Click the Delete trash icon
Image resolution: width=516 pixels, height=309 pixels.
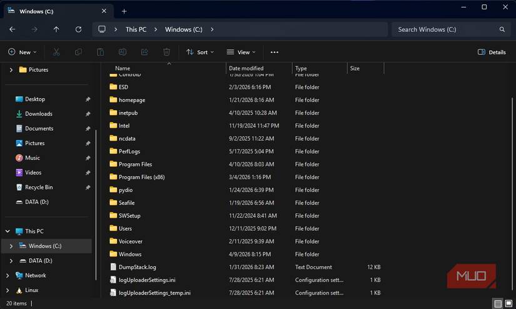point(166,52)
